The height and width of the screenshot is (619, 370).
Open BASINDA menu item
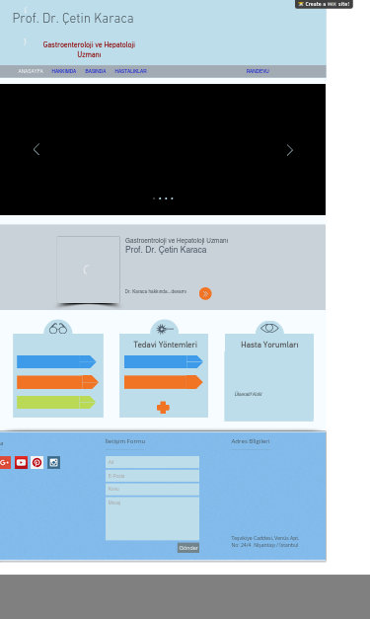click(x=96, y=71)
